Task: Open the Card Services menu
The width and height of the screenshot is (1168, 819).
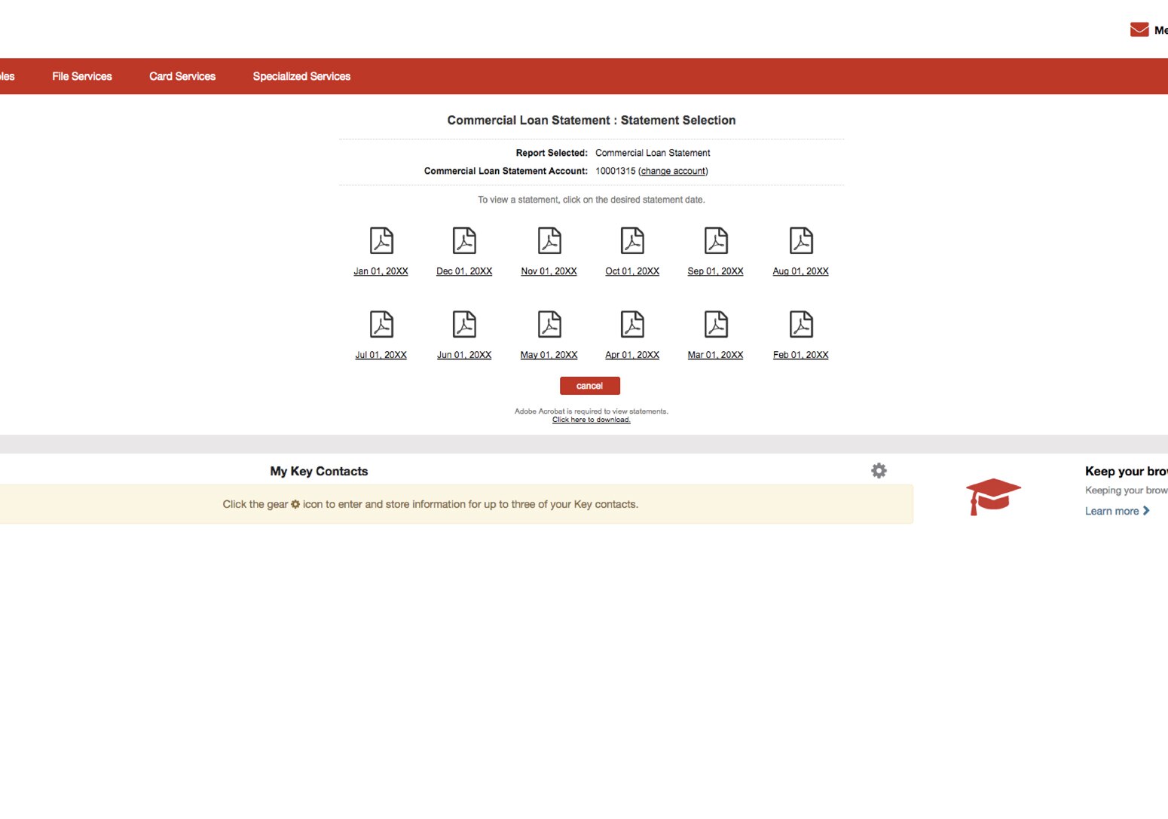Action: point(182,76)
